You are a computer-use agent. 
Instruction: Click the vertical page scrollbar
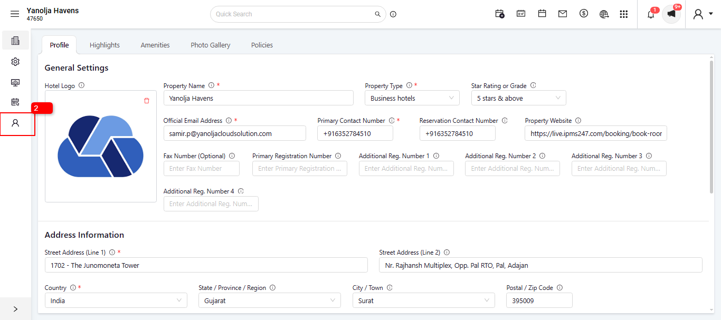[x=711, y=127]
